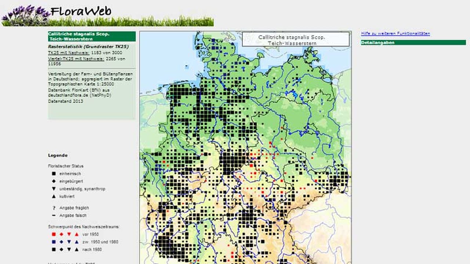Viewport: 470px width, 264px height.
Task: Click the question mark beside Angabe fraglich
Action: point(54,208)
